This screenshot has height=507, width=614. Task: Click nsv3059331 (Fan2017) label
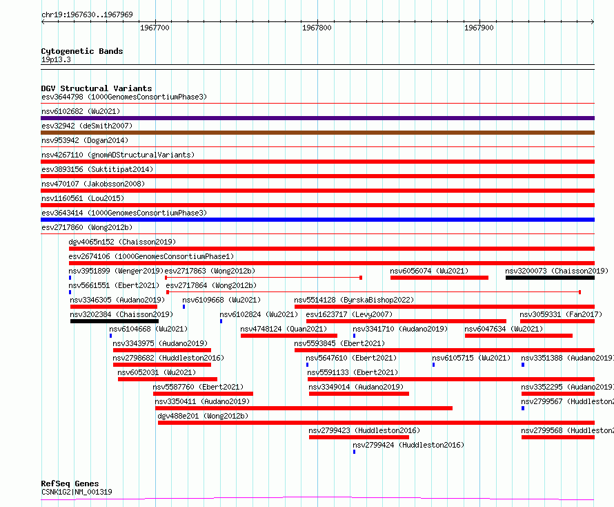pos(561,314)
